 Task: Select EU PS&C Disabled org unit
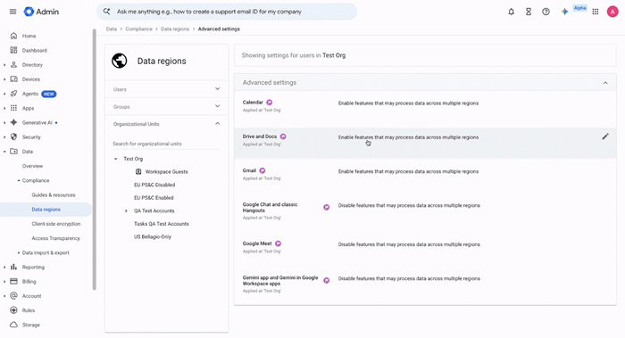[154, 185]
